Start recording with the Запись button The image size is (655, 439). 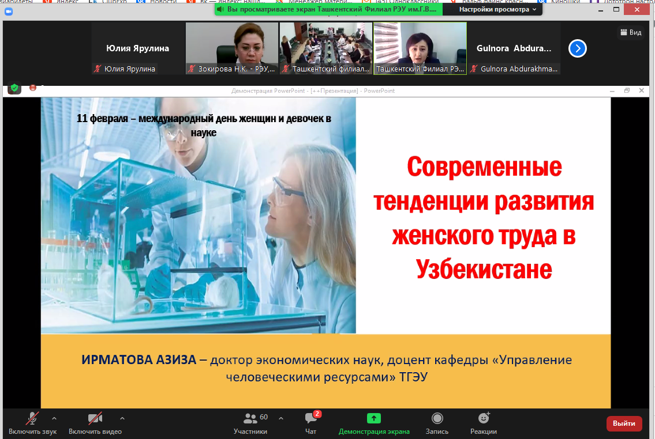click(437, 423)
